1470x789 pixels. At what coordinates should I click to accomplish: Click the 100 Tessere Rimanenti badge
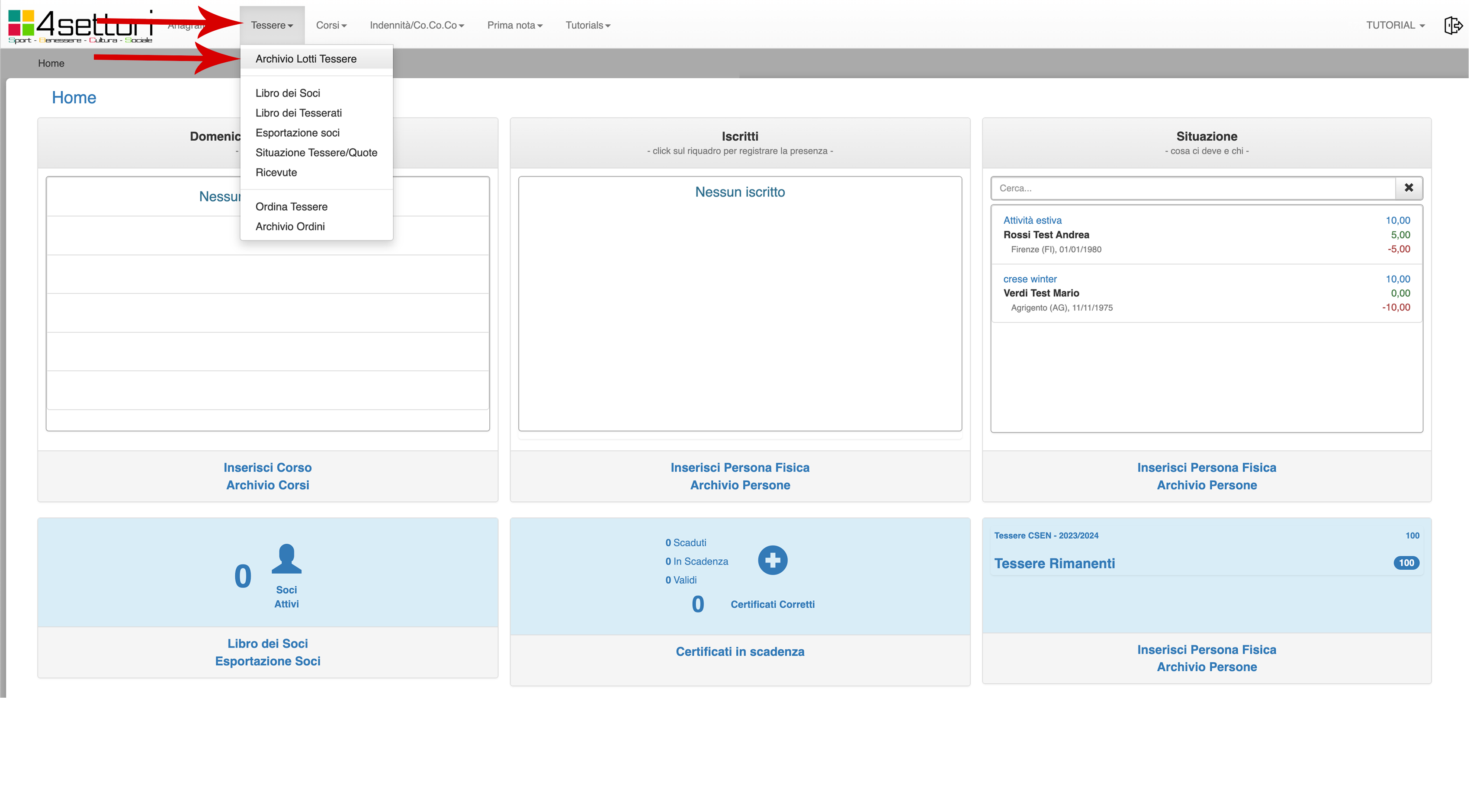(x=1406, y=562)
